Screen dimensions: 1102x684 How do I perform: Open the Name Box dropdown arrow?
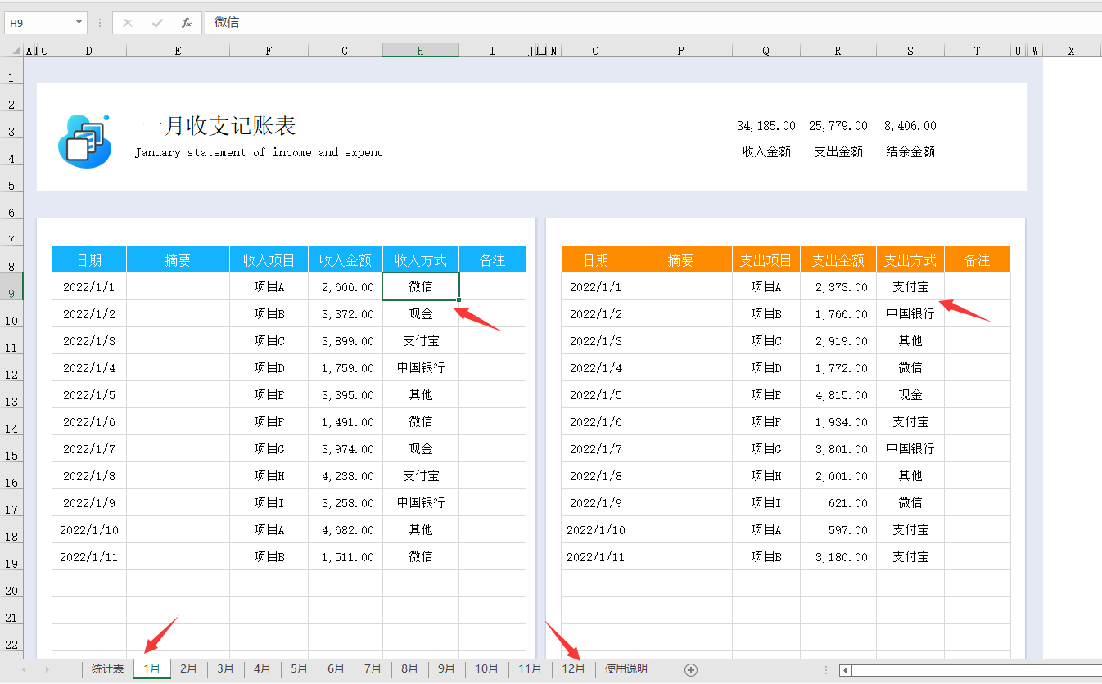[x=79, y=23]
